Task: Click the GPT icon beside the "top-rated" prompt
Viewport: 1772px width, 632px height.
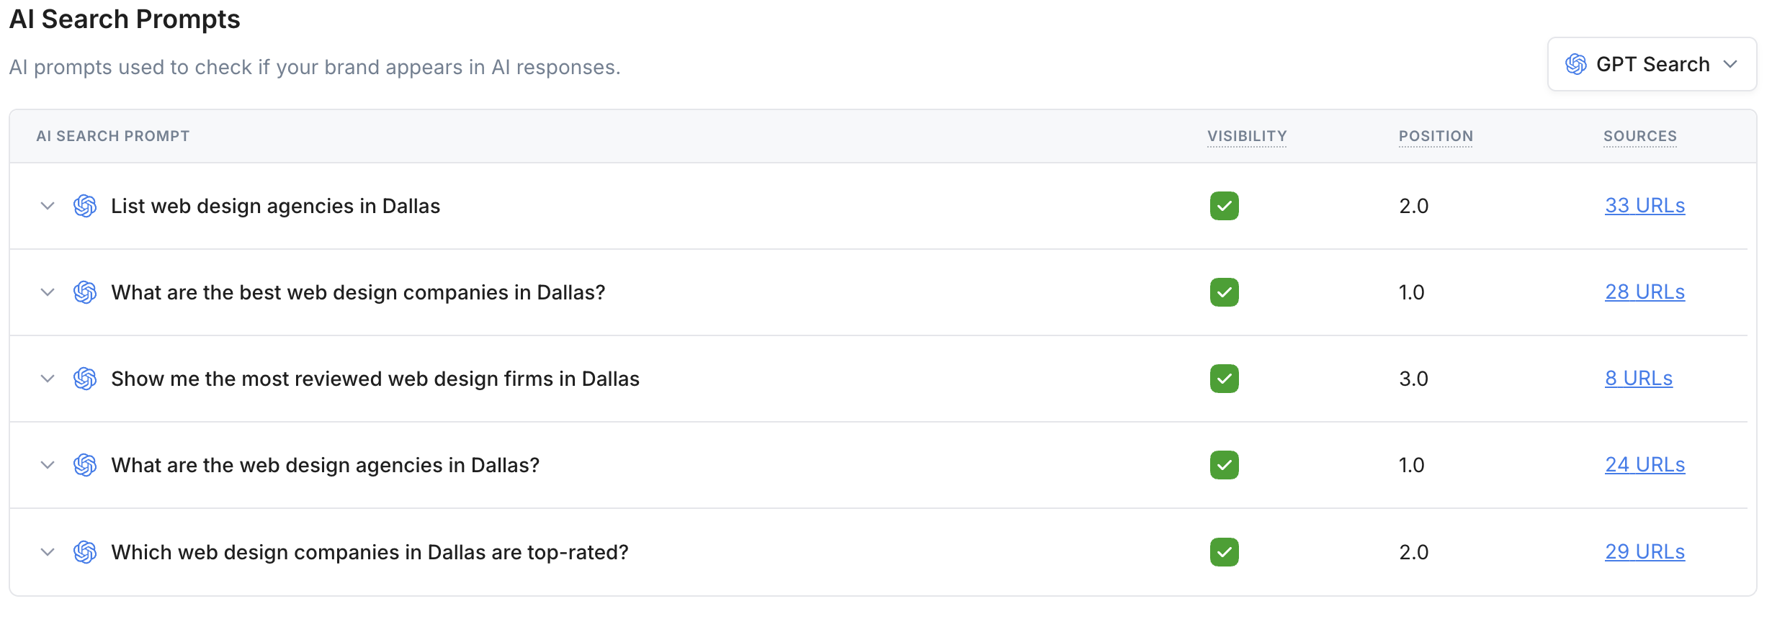Action: pos(85,553)
